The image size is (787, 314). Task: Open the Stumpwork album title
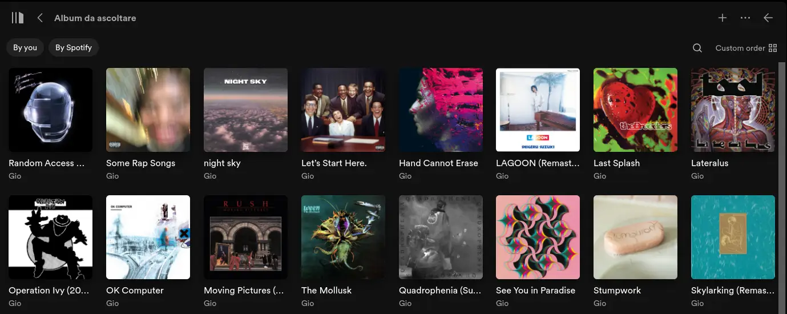[618, 290]
